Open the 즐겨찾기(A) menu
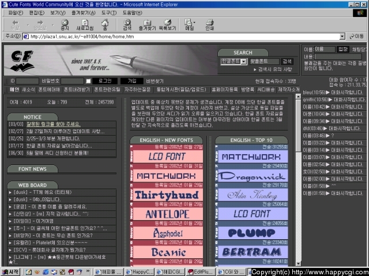Image resolution: width=369 pixels, height=276 pixels. point(83,13)
